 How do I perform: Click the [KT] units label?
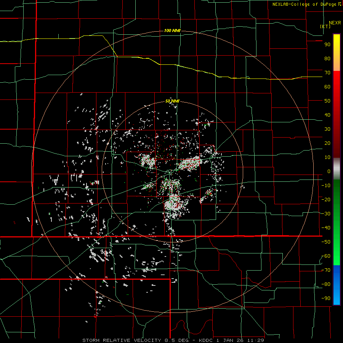pyautogui.click(x=325, y=26)
